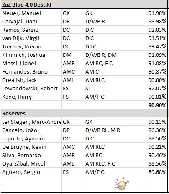Select Agüero, Sergio's 89.68% rating cell
169x194 pixels.
point(156,172)
